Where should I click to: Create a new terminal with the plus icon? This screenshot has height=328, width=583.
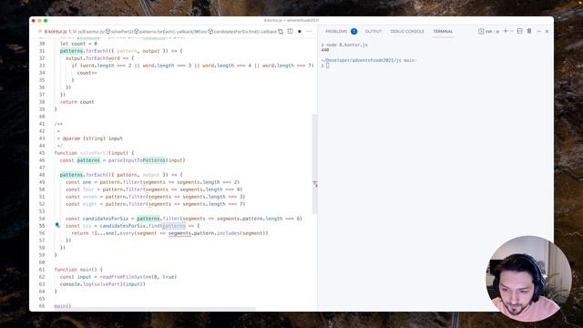pyautogui.click(x=506, y=31)
